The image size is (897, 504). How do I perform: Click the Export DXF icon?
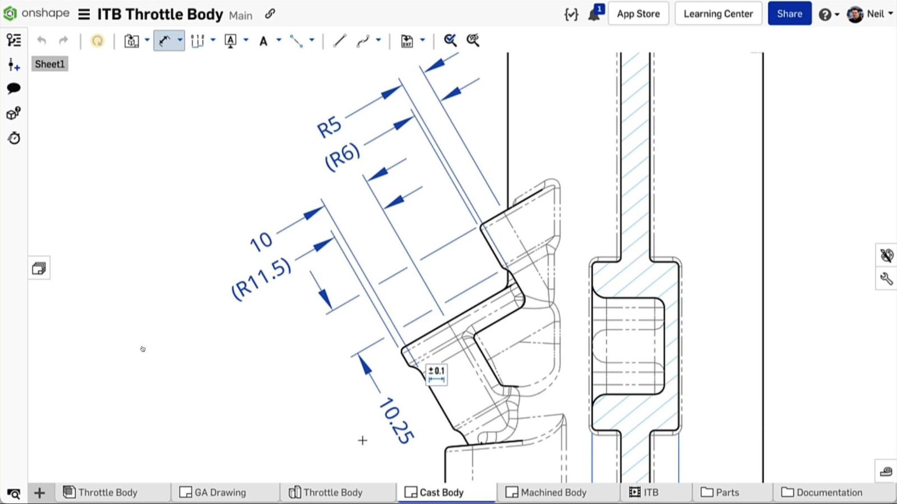[x=407, y=40]
